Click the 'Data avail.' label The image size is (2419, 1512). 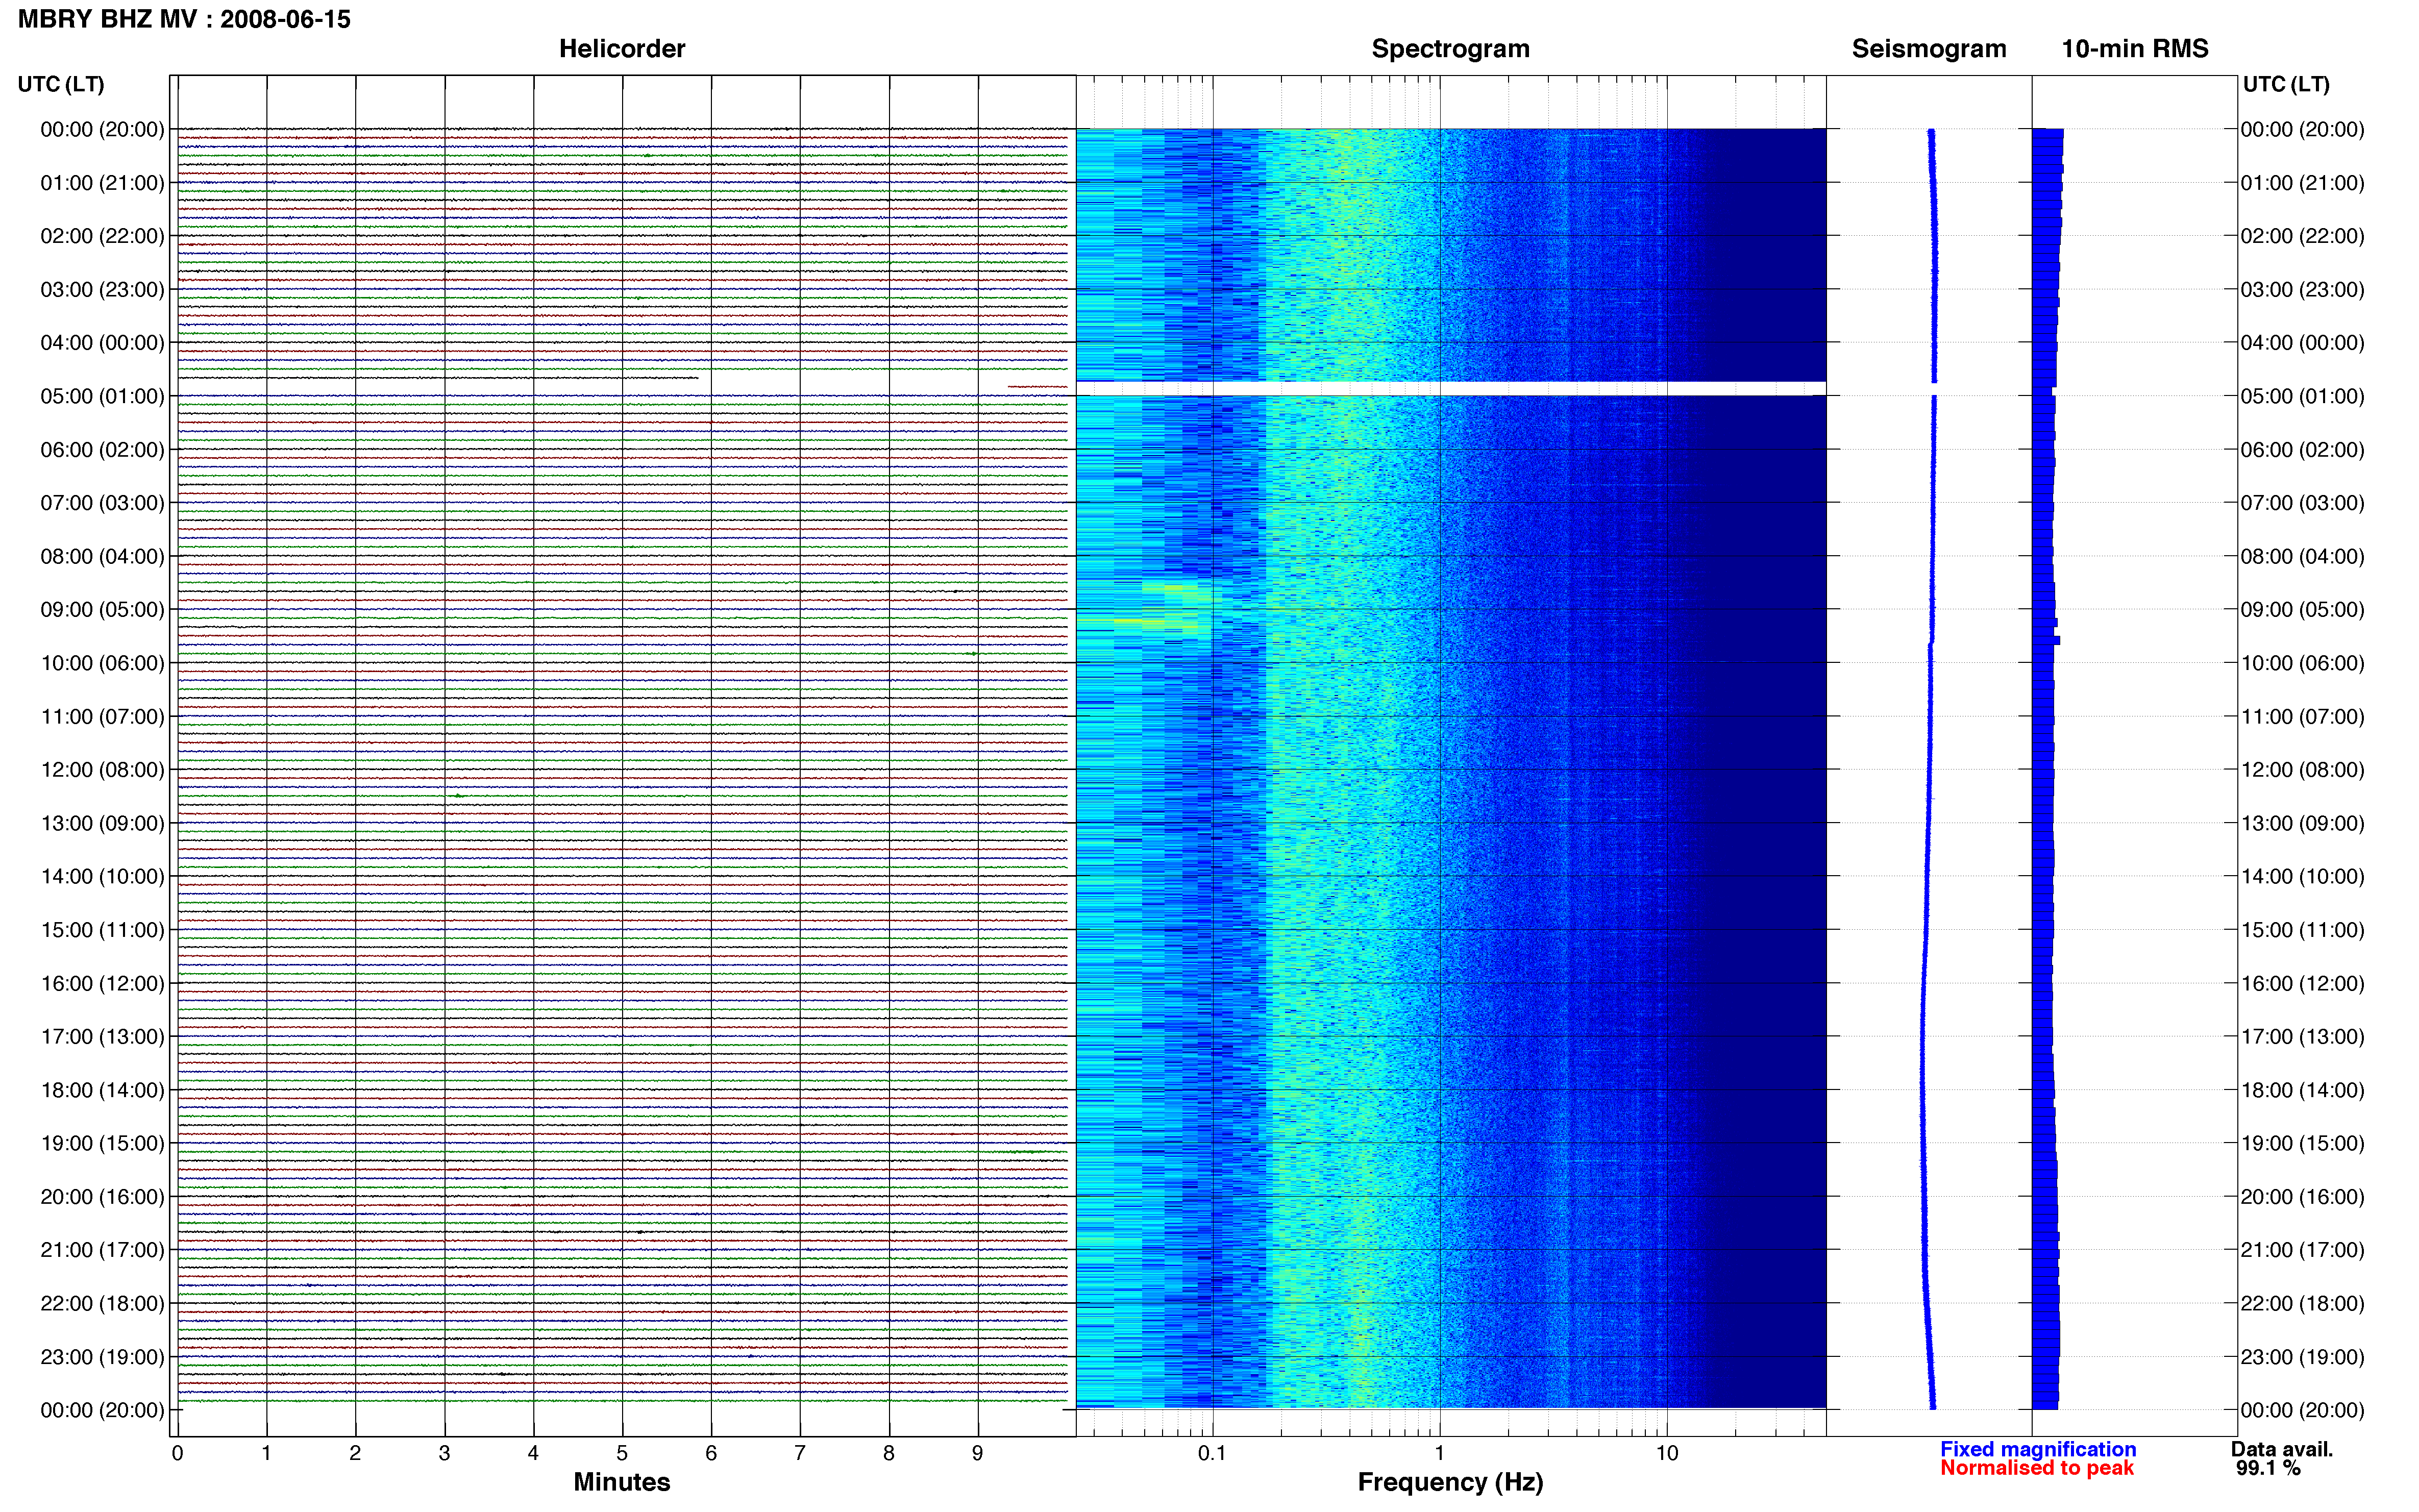(2282, 1449)
